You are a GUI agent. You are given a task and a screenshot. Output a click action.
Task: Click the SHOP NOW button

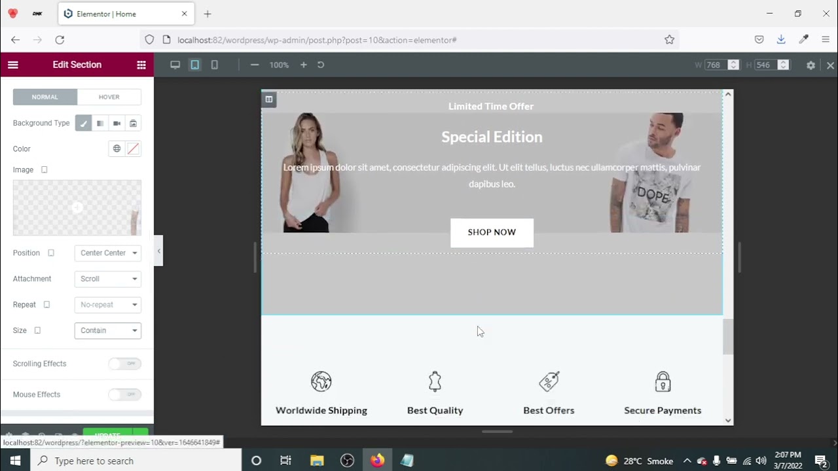(x=492, y=232)
